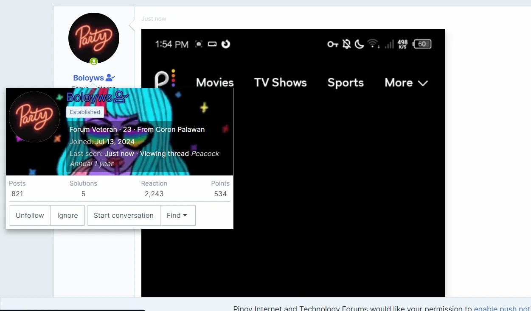Select Sports in the Peacock nav
Screen dimensions: 531x311
pos(346,83)
